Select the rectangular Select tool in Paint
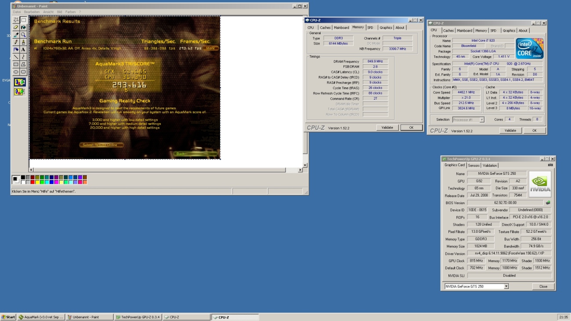Screen dimensions: 571x321 23,20
